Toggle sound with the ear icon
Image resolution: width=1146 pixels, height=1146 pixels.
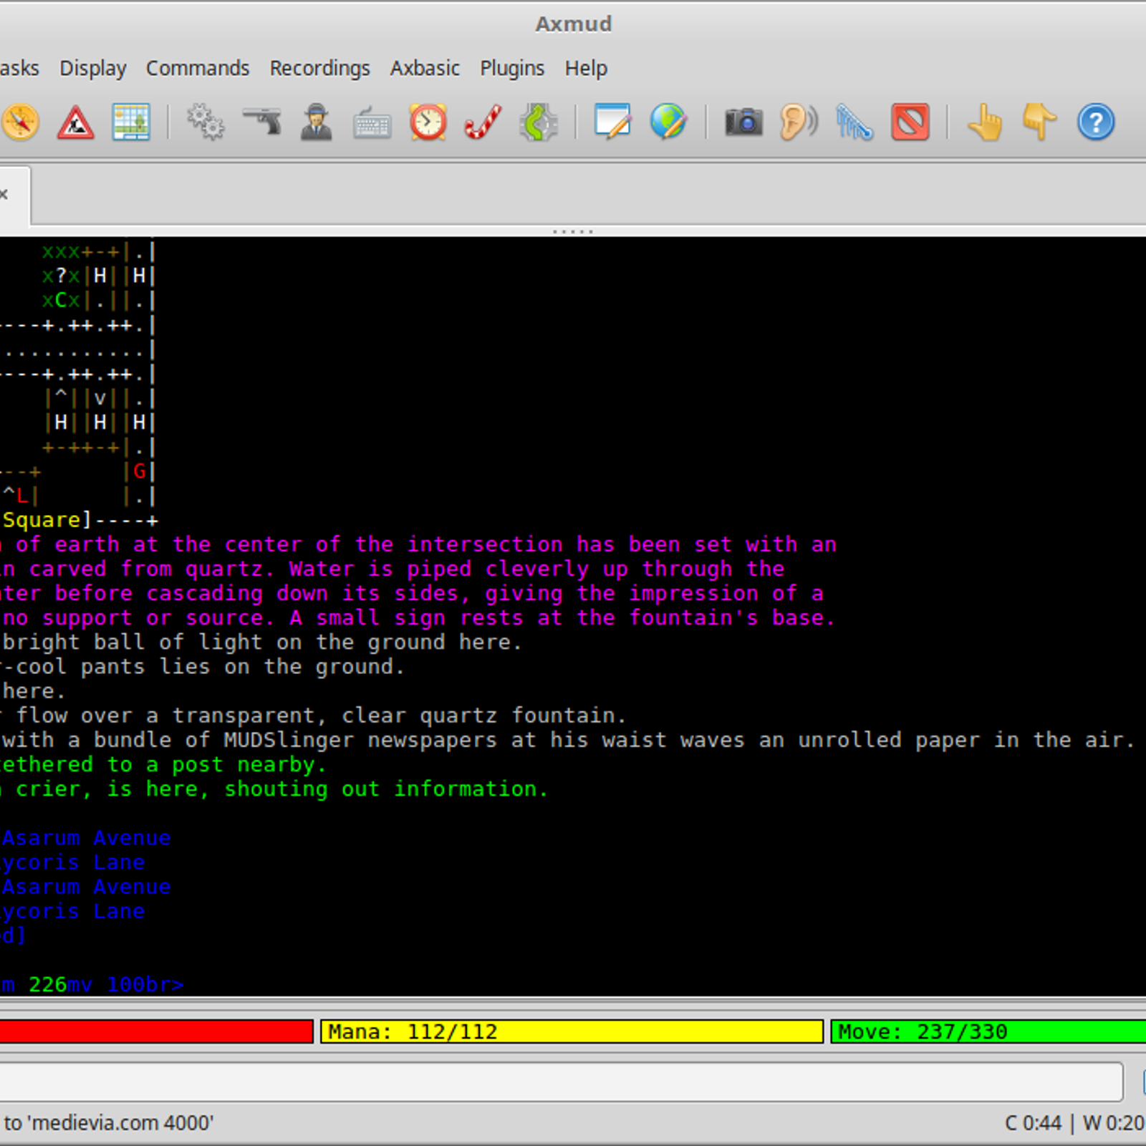click(x=798, y=122)
